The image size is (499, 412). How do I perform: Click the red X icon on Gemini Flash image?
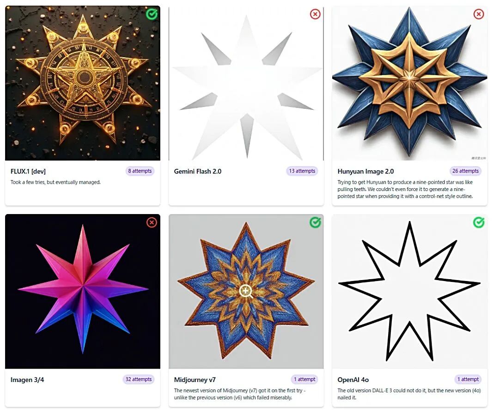coord(315,14)
